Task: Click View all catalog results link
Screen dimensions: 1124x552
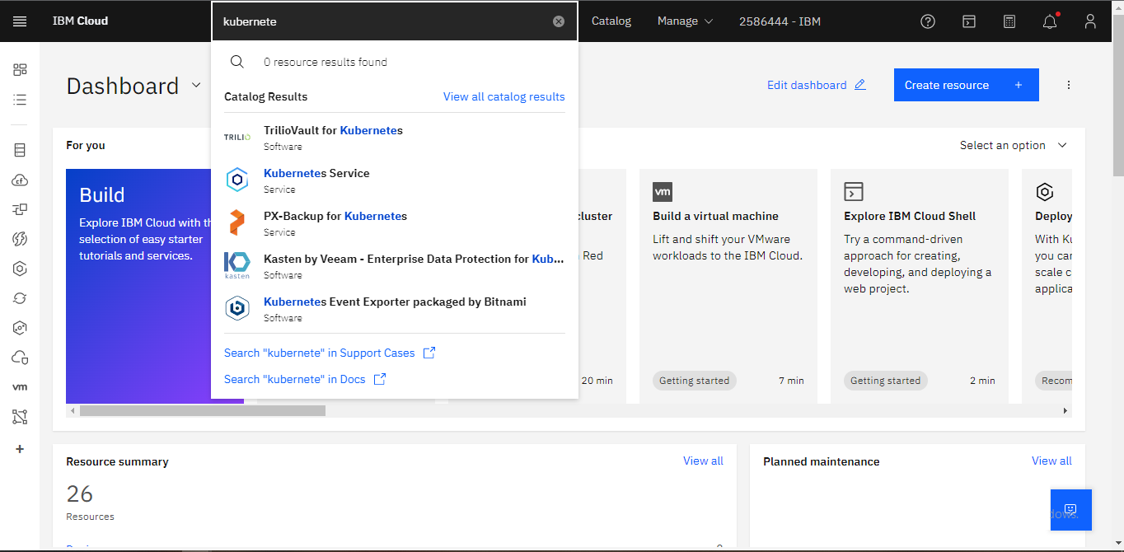Action: 503,96
